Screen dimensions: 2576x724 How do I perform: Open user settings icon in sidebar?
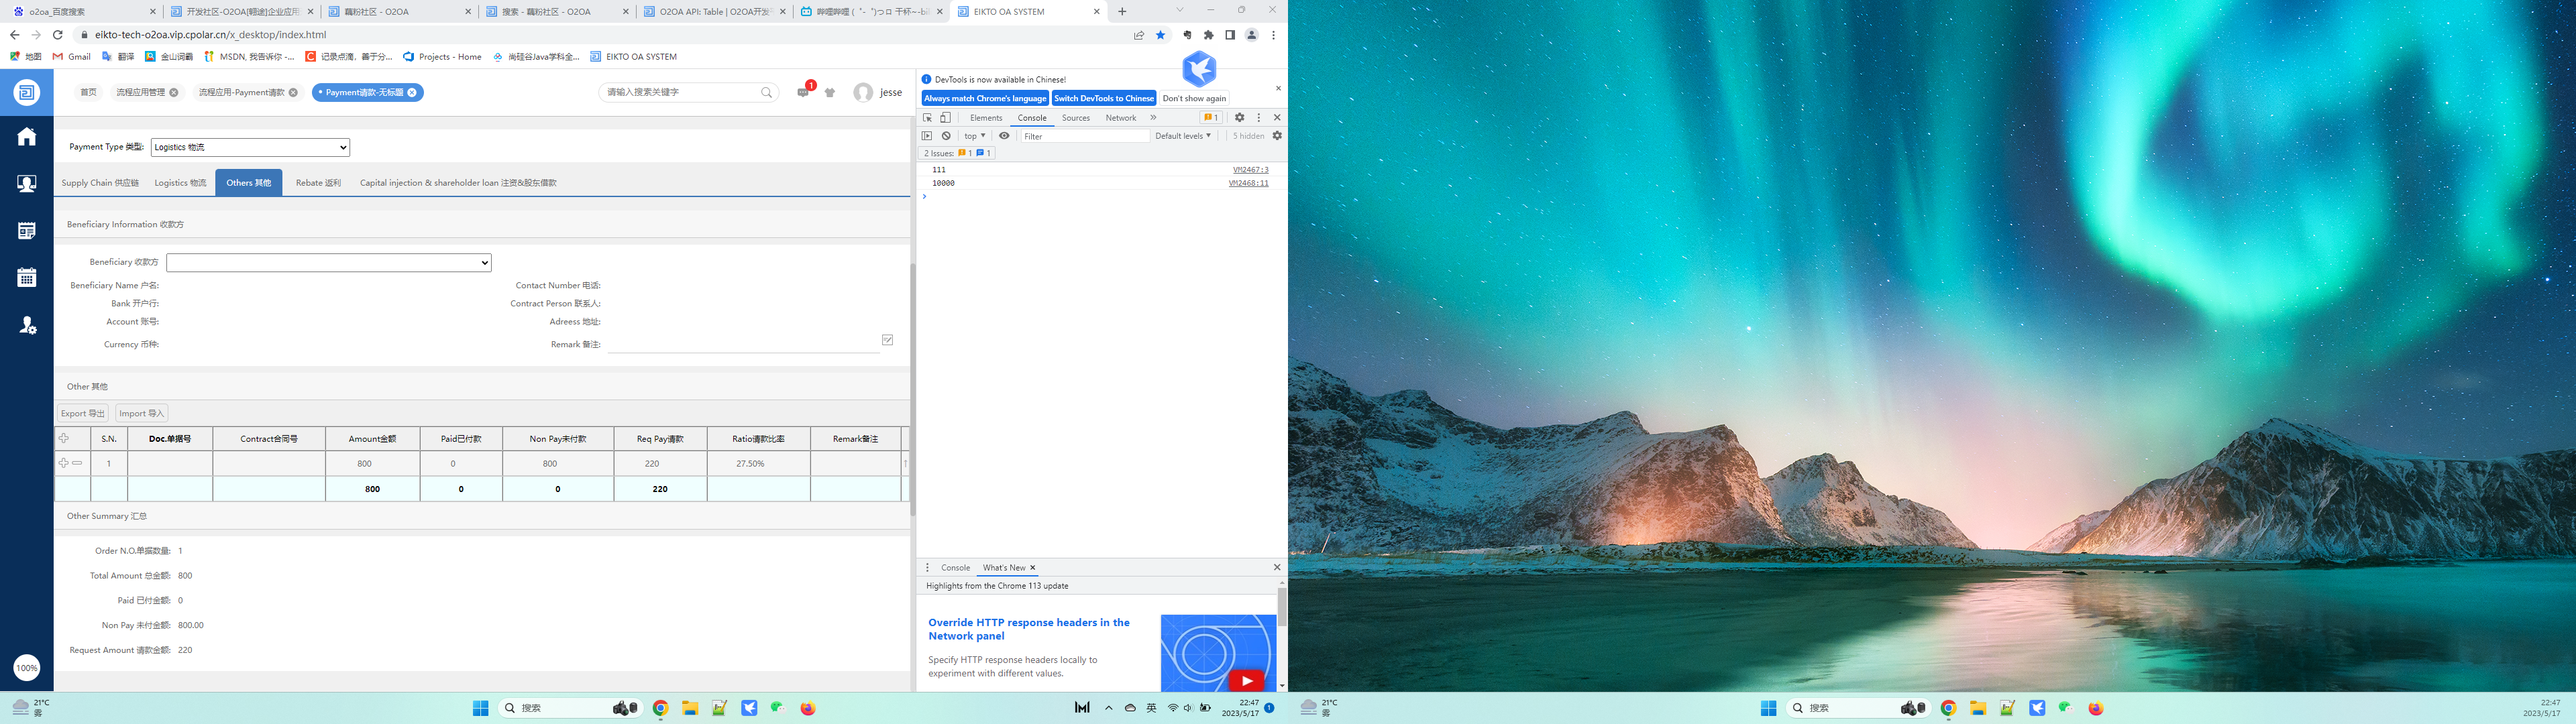tap(27, 325)
